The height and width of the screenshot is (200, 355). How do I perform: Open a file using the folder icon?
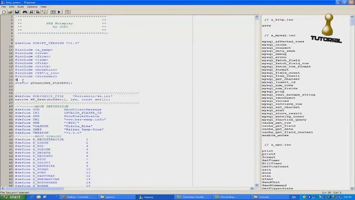(11, 12)
